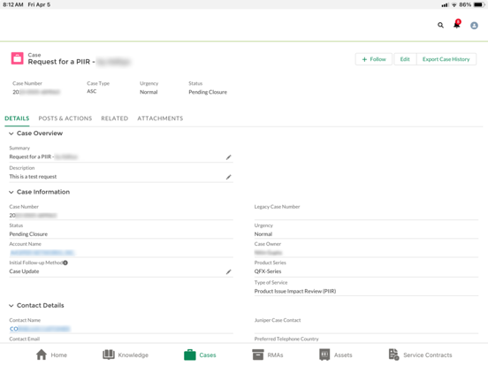Click the Edit button
Image resolution: width=488 pixels, height=366 pixels.
tap(405, 59)
